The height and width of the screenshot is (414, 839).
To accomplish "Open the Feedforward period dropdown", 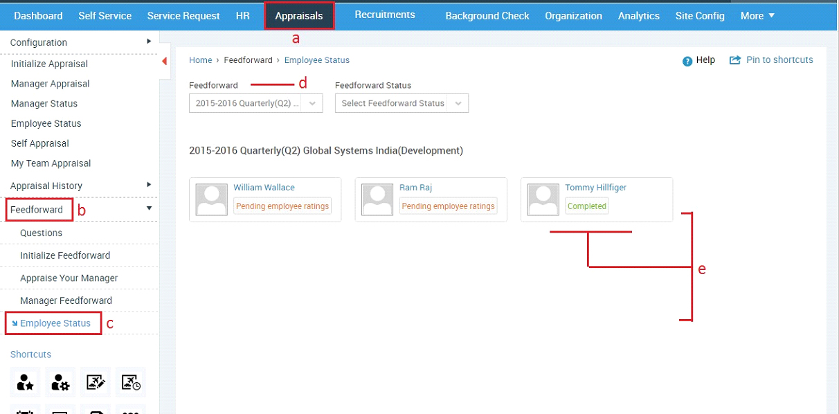I will [255, 103].
